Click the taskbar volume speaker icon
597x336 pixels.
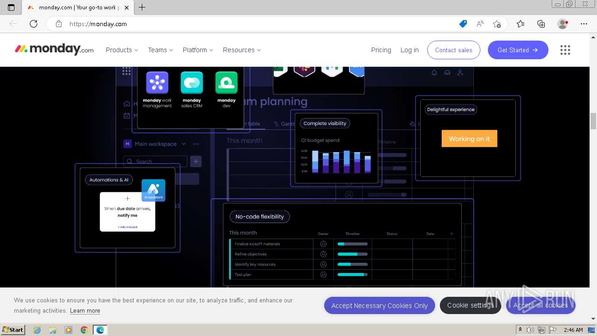coord(530,330)
